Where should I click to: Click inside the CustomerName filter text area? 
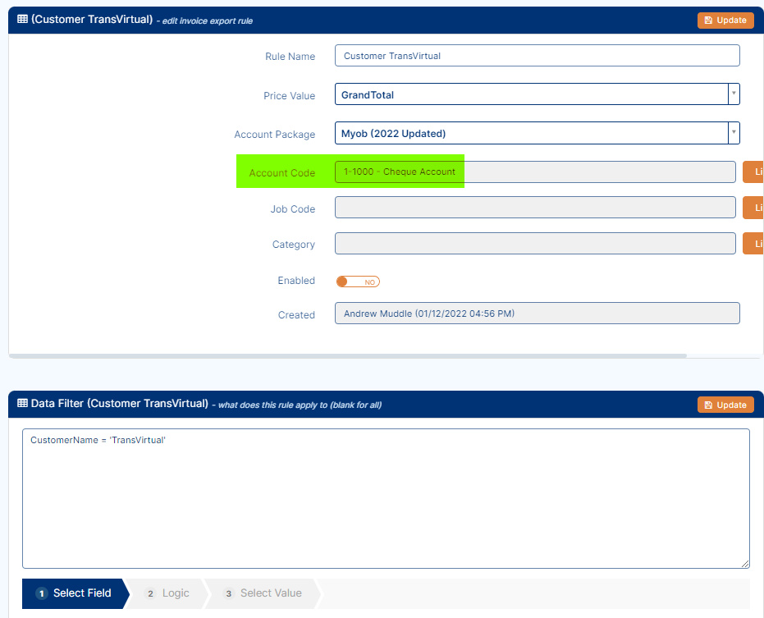pyautogui.click(x=385, y=498)
